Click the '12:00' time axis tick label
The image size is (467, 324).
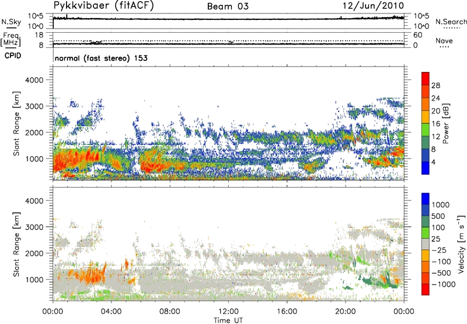[228, 312]
